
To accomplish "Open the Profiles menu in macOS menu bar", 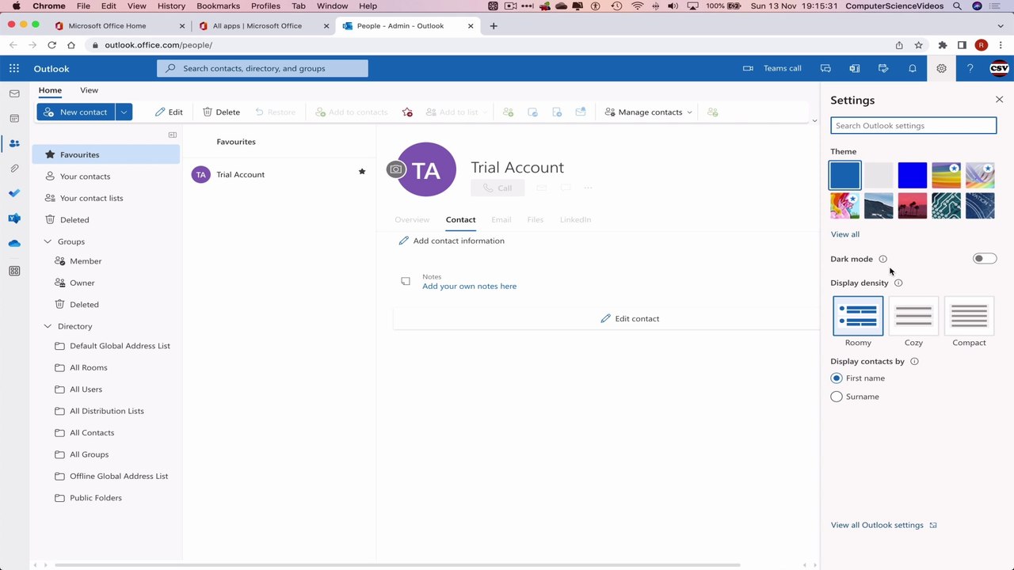I will click(x=265, y=6).
